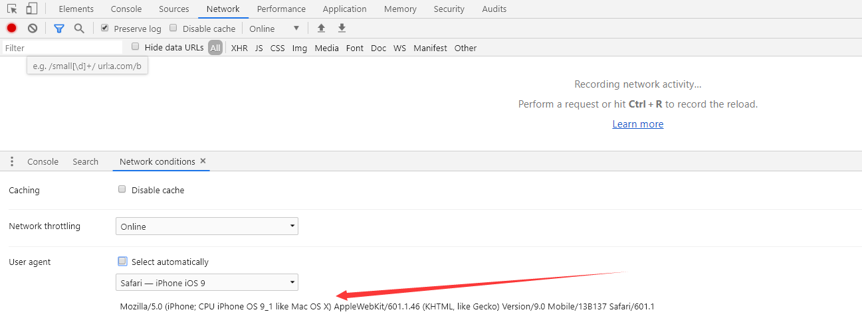The image size is (862, 334).
Task: Select the Network tab
Action: coord(223,9)
